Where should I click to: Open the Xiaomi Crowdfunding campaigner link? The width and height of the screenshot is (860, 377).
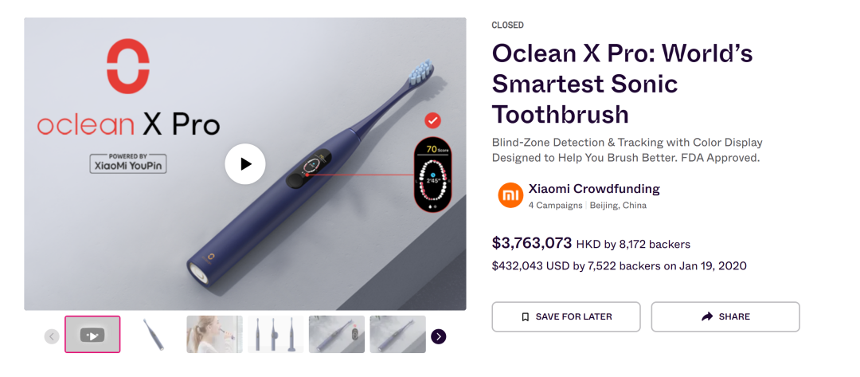594,189
